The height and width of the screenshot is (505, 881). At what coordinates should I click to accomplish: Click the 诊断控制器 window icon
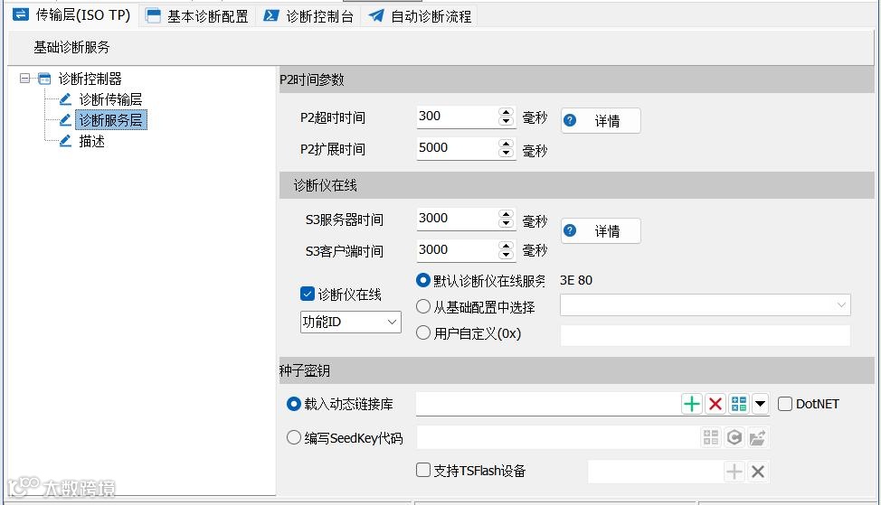pyautogui.click(x=44, y=79)
